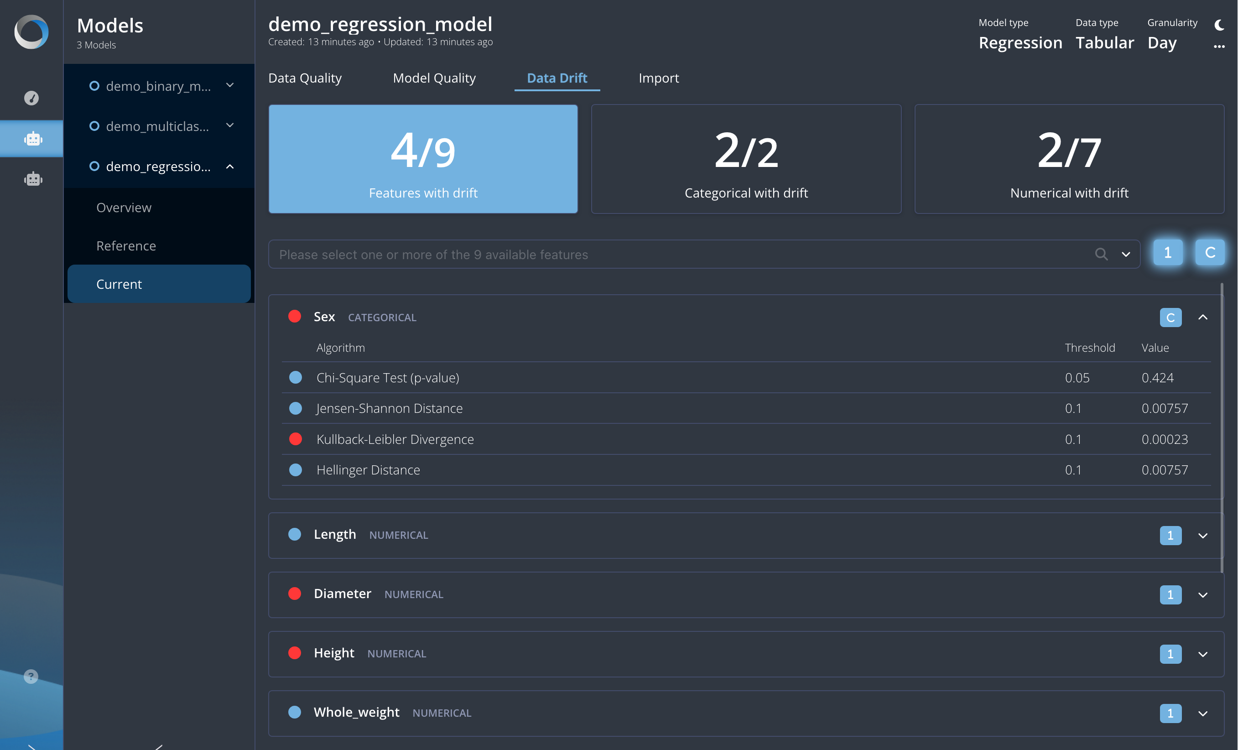Expand demo_binary model chevron

click(230, 85)
